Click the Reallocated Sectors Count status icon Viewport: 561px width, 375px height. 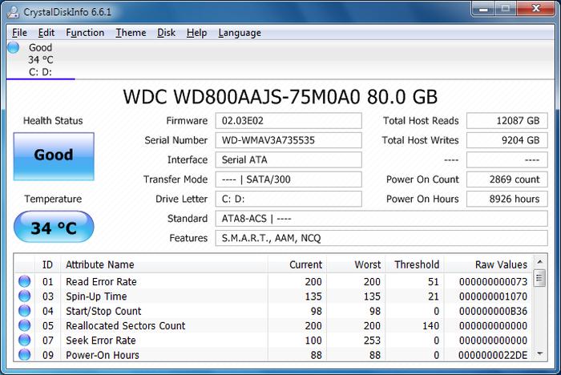pyautogui.click(x=24, y=326)
